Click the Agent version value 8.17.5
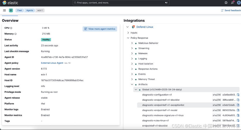The width and height of the screenshot is (241, 130). coord(44,69)
